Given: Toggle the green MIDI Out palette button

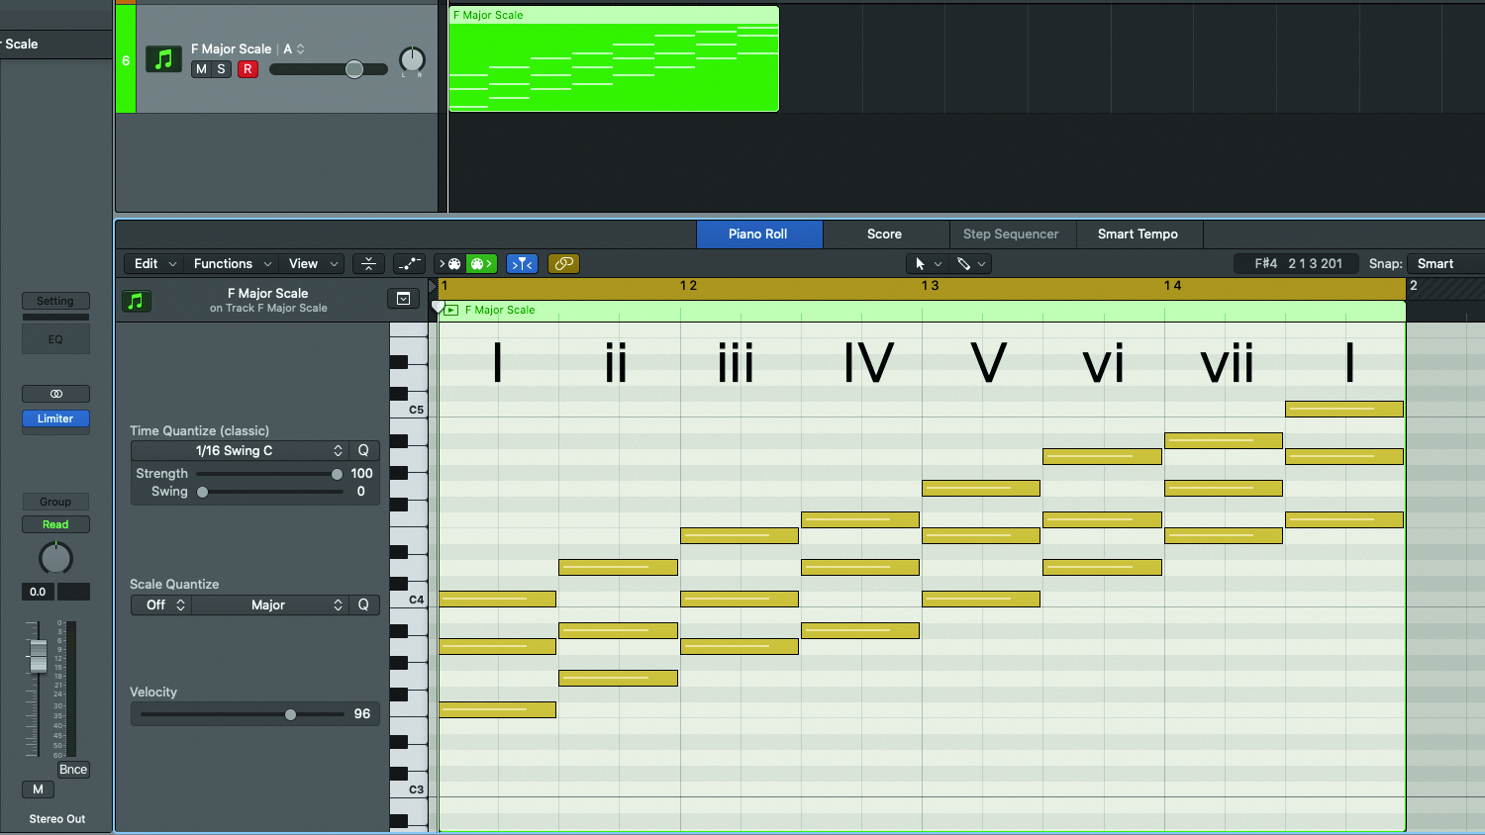Looking at the screenshot, I should [x=482, y=263].
